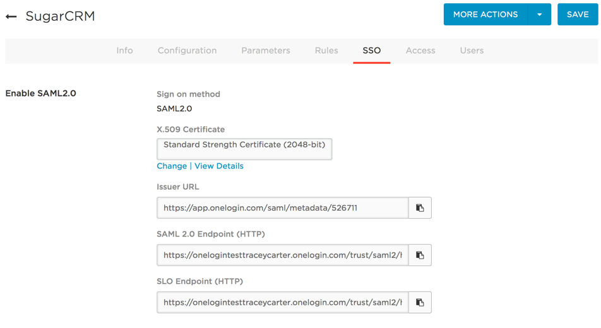Click the back arrow next to SugarCRM
The width and height of the screenshot is (601, 328).
(11, 16)
